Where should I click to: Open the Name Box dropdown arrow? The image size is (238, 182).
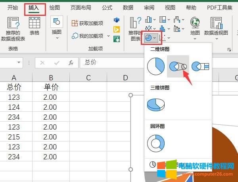click(19, 63)
